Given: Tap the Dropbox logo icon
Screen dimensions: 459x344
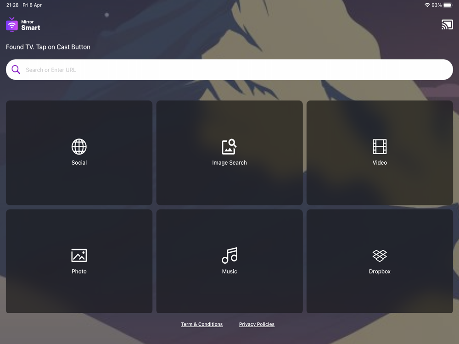Looking at the screenshot, I should tap(380, 255).
